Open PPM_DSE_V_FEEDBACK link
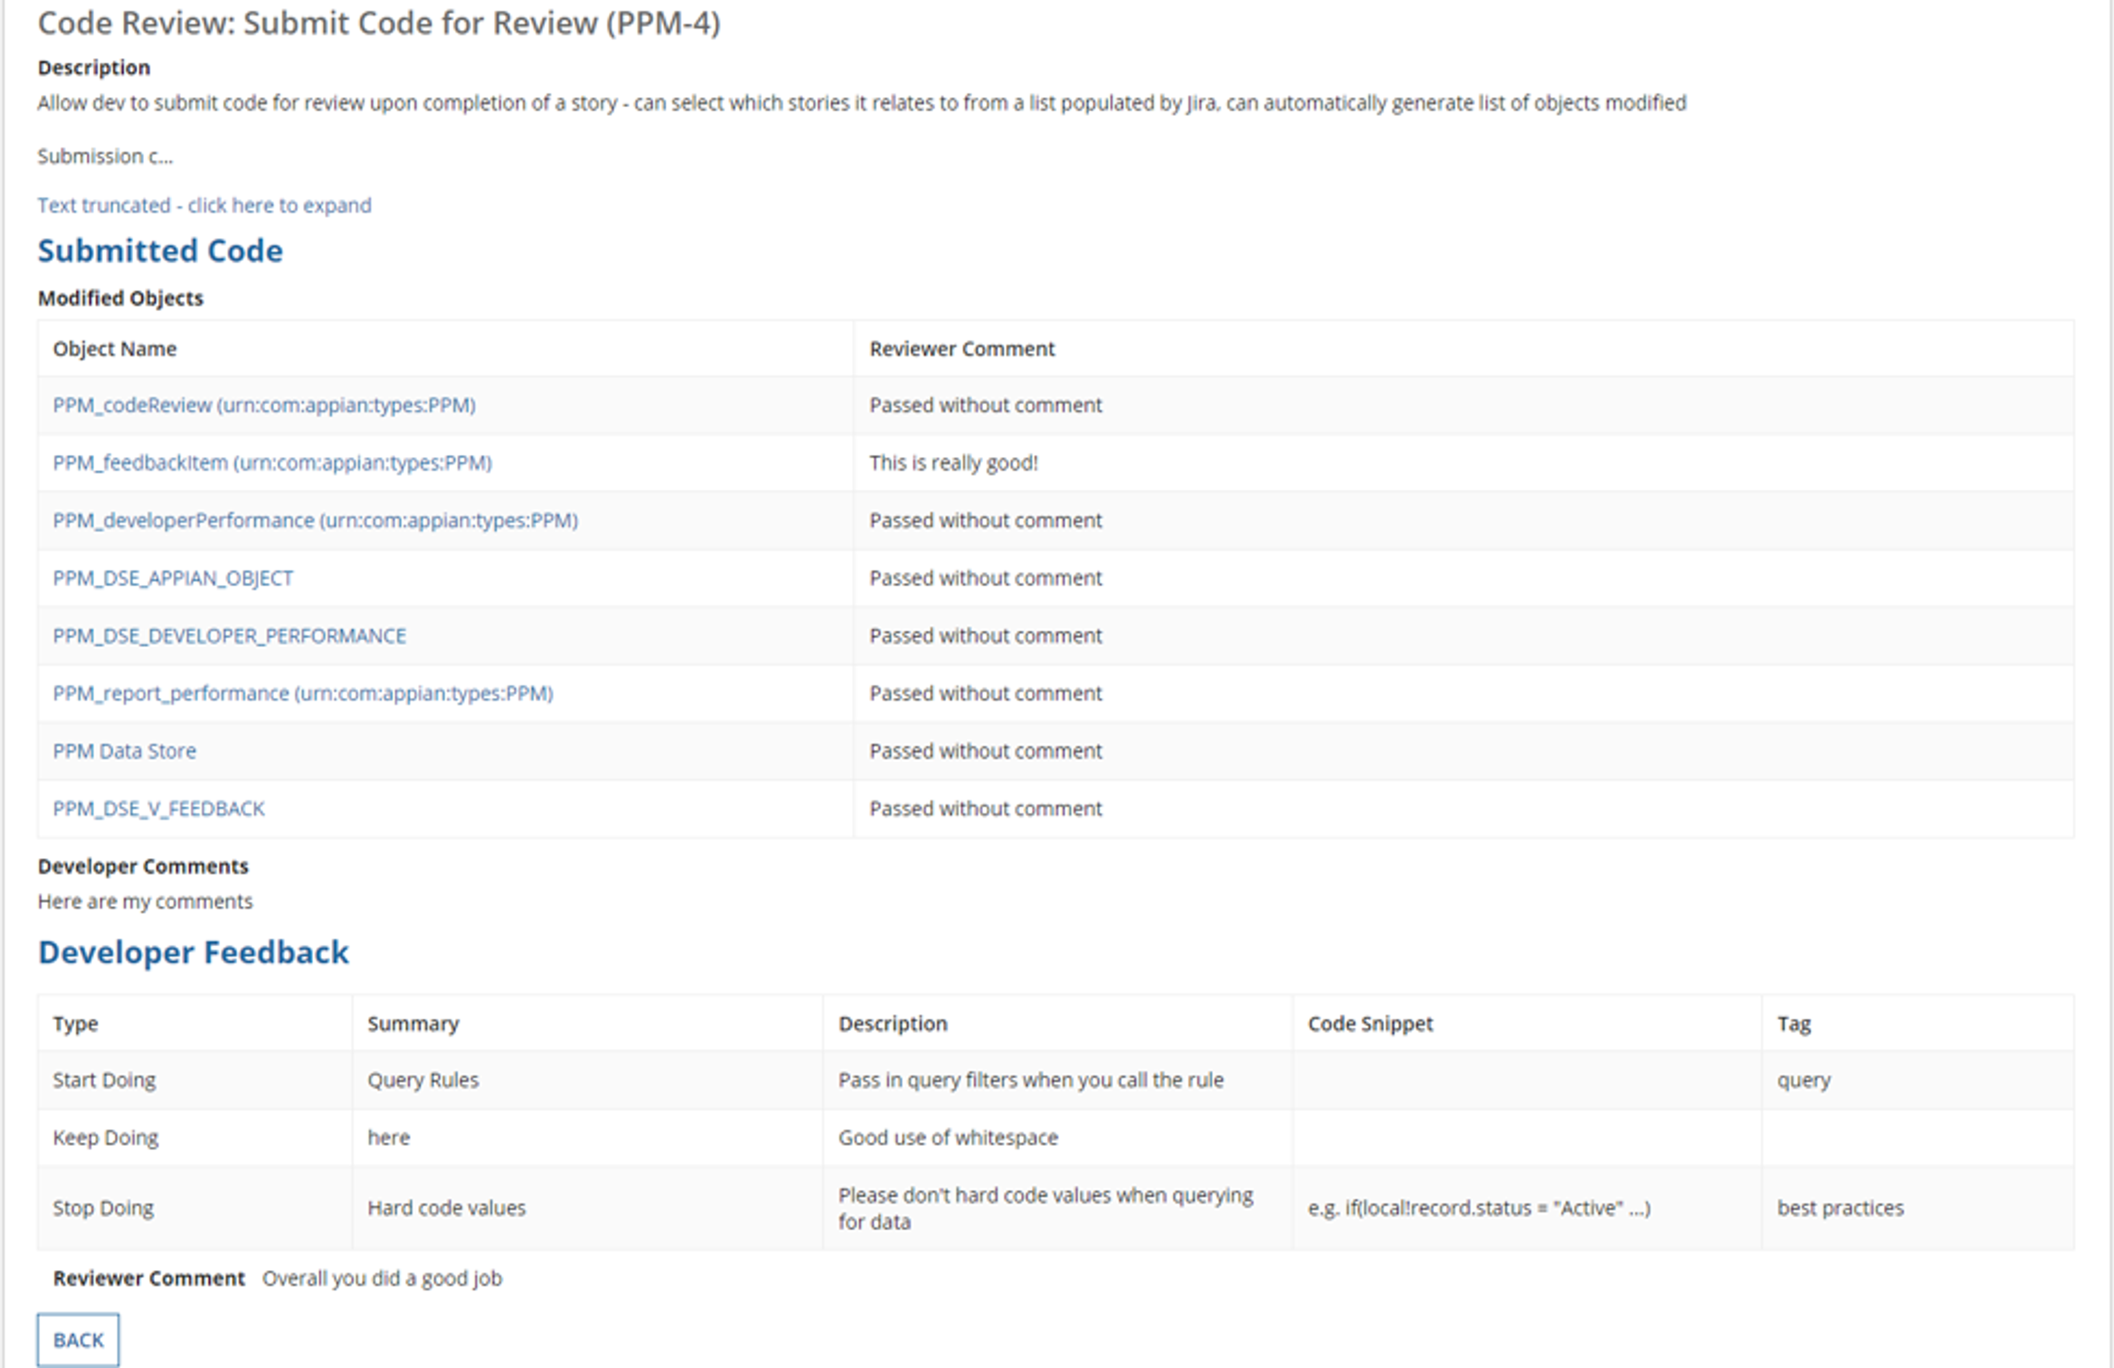 click(x=159, y=808)
